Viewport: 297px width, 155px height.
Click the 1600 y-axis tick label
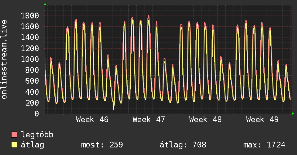click(x=30, y=27)
